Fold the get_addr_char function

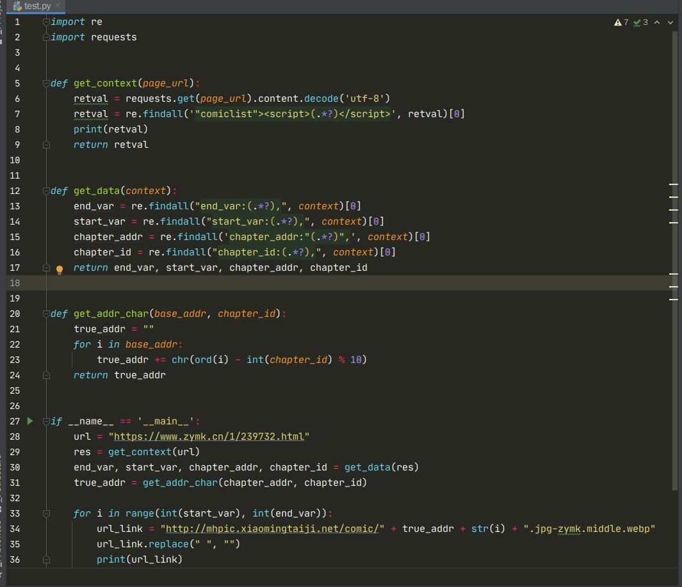point(45,314)
